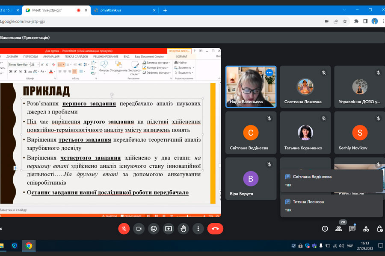
Task: Open the ПОКАЗ СЛАЙДОВ ribbon tab
Action: (77, 56)
